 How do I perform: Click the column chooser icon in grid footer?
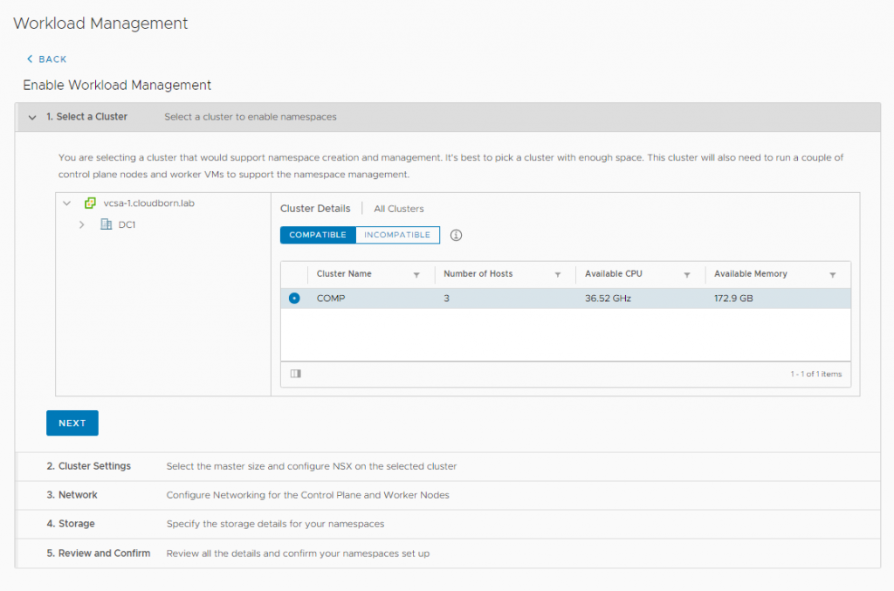point(295,374)
